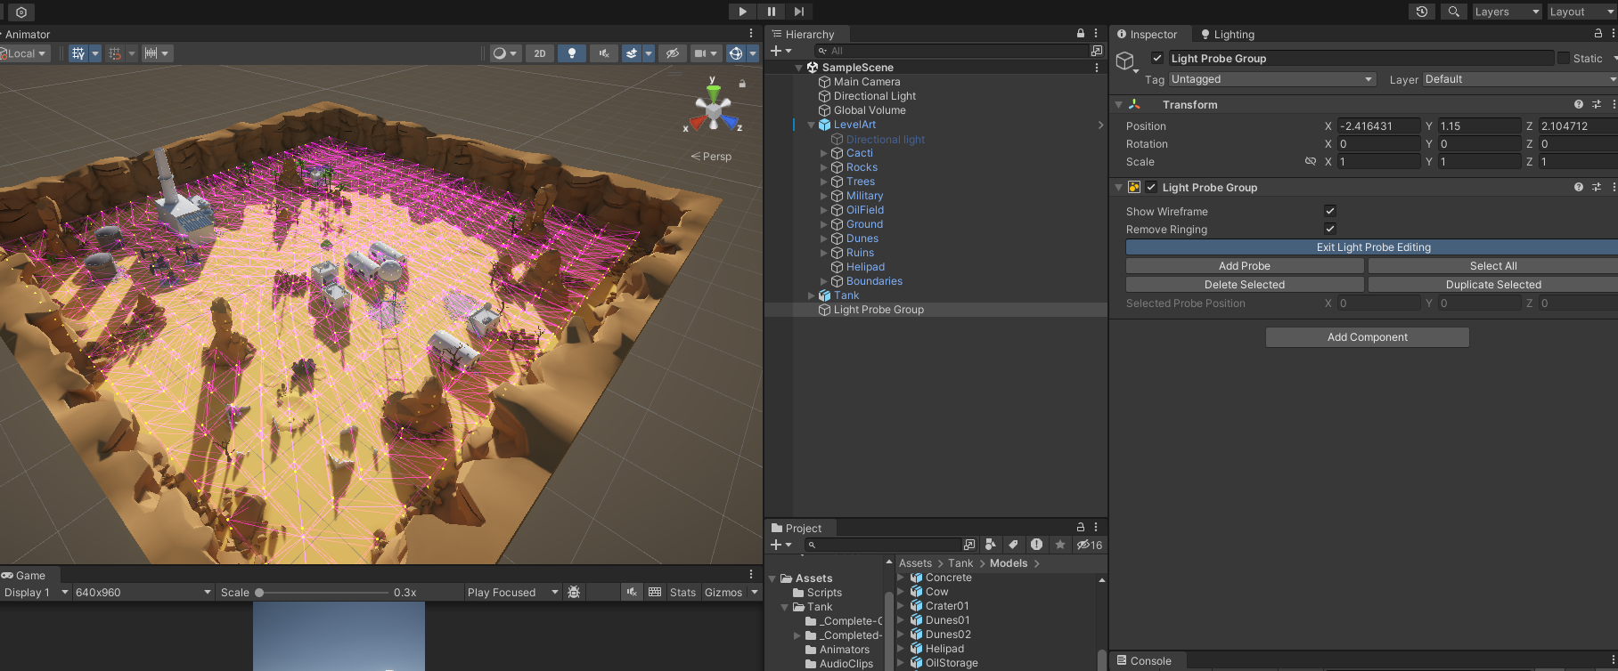Screen dimensions: 1618x671
Task: Click the Delete Selected button
Action: pos(1245,285)
